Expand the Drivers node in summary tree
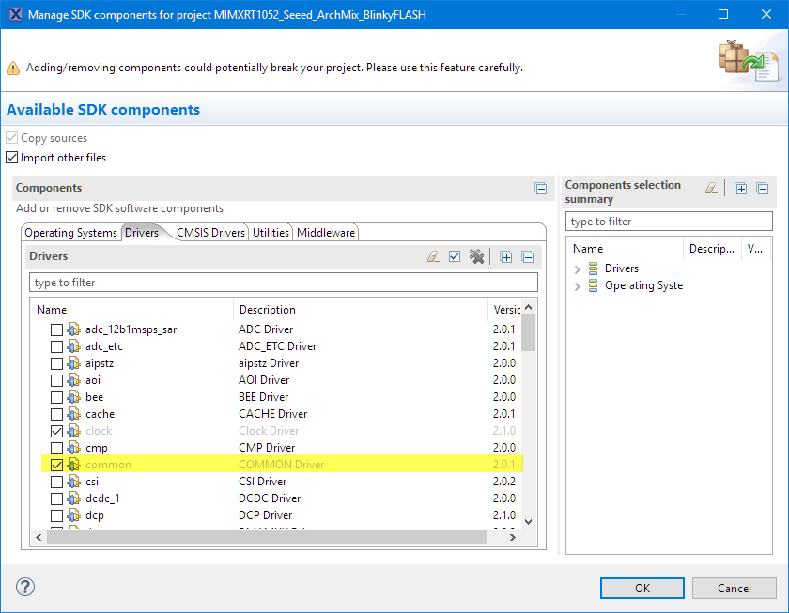Viewport: 789px width, 613px height. (577, 269)
